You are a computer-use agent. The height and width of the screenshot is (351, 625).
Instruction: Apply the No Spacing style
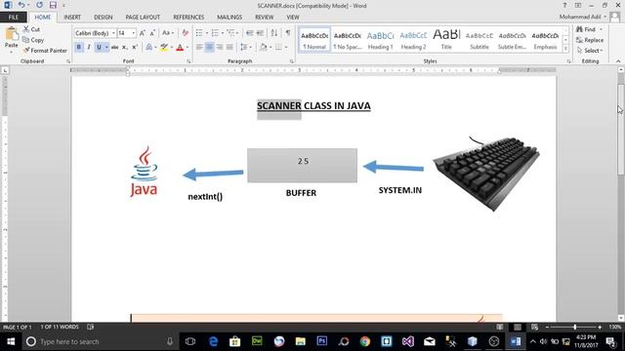click(x=348, y=40)
